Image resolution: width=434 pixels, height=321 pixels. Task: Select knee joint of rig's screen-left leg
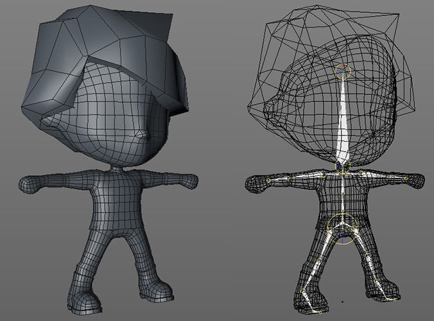(320, 261)
